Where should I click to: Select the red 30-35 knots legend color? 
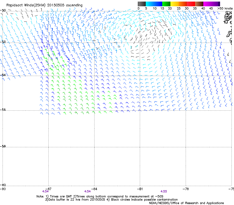pyautogui.click(x=191, y=4)
